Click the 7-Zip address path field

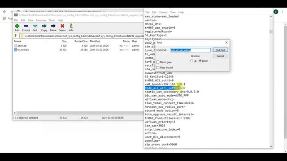pyautogui.click(x=82, y=36)
